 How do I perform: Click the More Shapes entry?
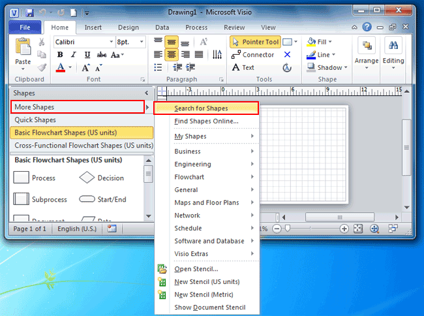point(78,107)
